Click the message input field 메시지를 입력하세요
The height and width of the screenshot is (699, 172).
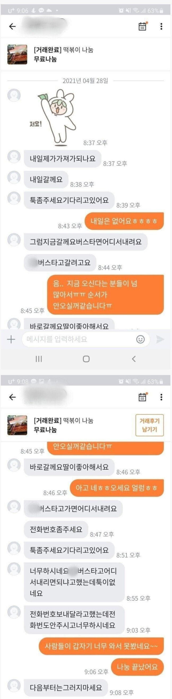pos(86,339)
